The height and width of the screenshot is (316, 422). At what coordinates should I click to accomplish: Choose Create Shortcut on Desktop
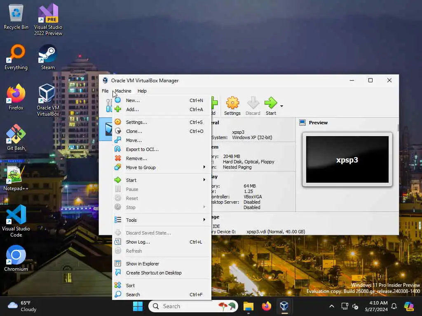point(162,273)
